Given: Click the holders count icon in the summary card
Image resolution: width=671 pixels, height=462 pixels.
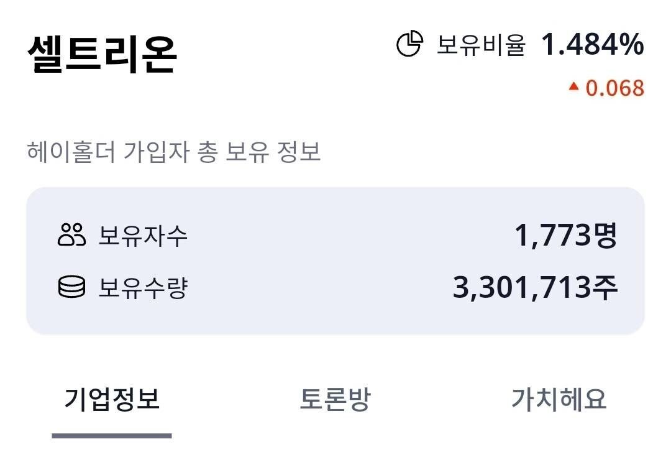Looking at the screenshot, I should coord(72,235).
